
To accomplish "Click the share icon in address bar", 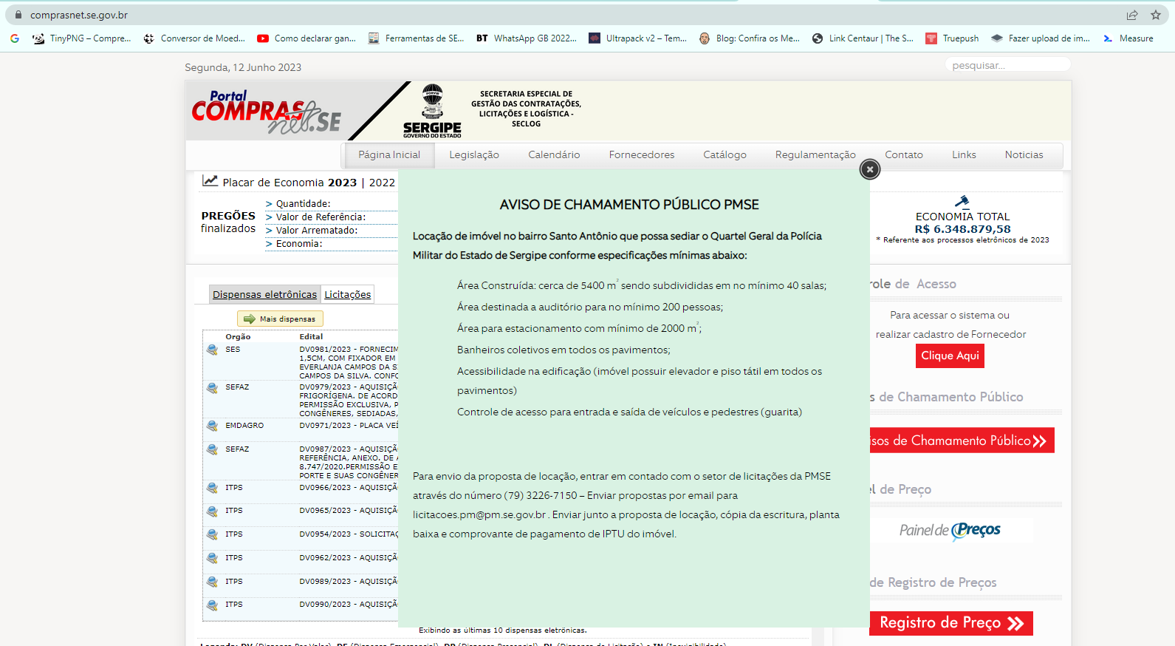I will pos(1131,15).
